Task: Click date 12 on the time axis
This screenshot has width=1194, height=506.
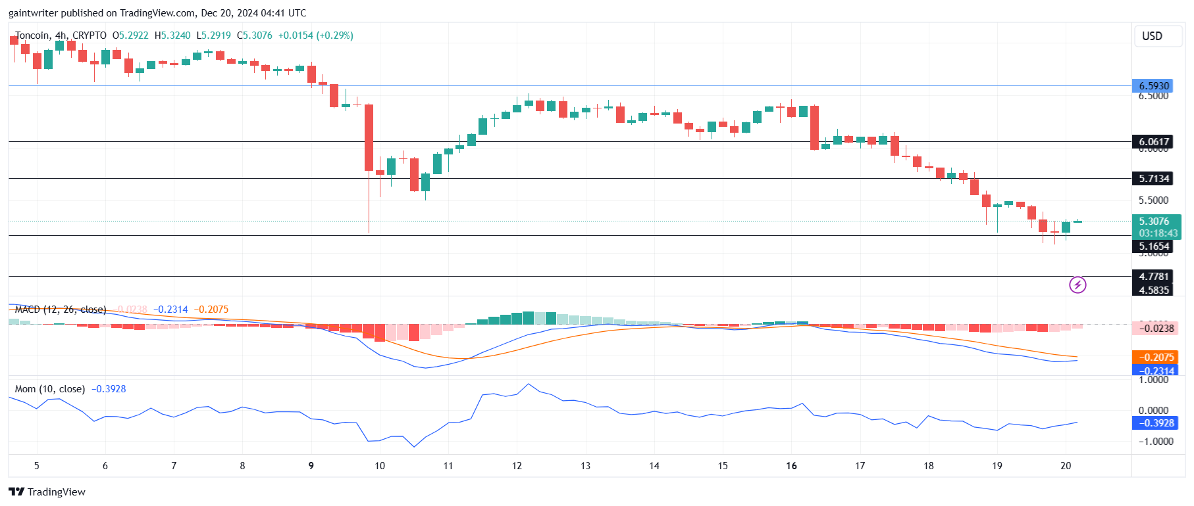Action: [517, 466]
